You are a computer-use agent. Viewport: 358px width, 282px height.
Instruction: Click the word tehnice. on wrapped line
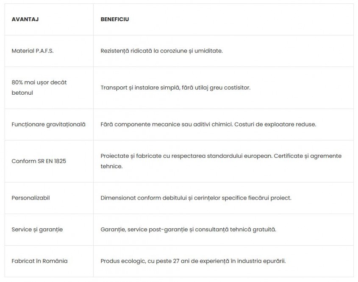pyautogui.click(x=111, y=167)
